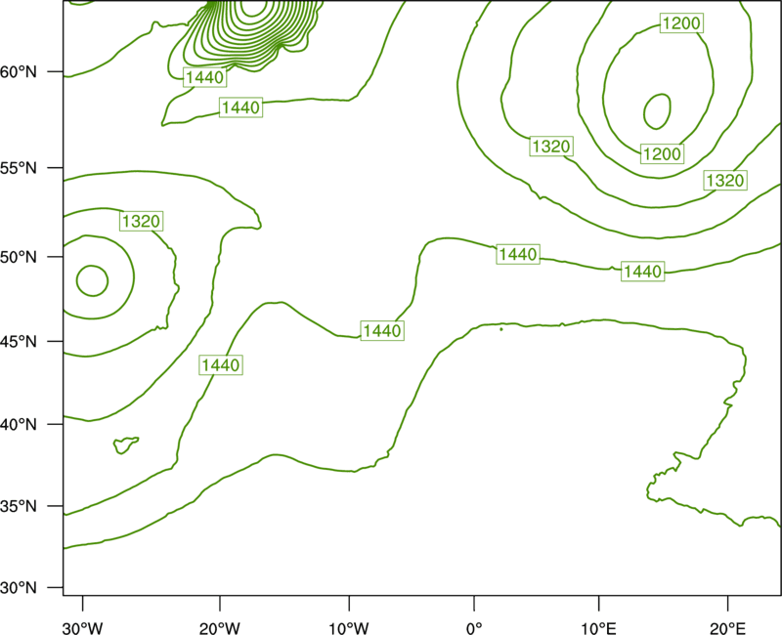This screenshot has height=635, width=782.
Task: Click the 10°E longitude axis label
Action: pyautogui.click(x=598, y=628)
